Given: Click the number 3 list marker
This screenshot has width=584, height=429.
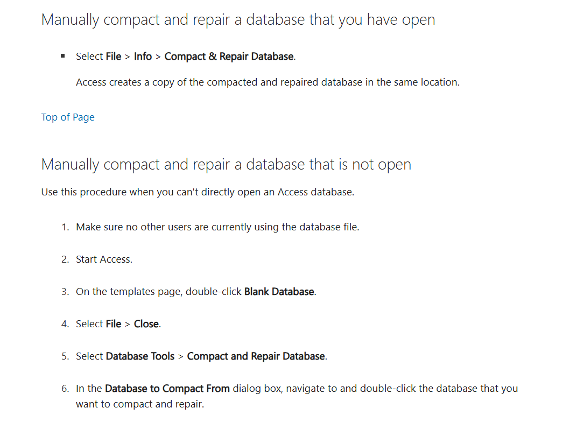Looking at the screenshot, I should (x=65, y=292).
